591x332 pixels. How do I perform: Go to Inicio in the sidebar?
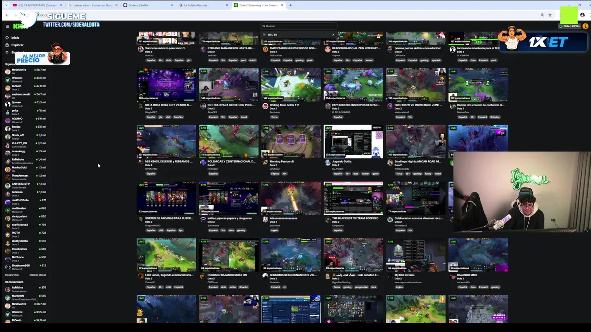point(15,38)
